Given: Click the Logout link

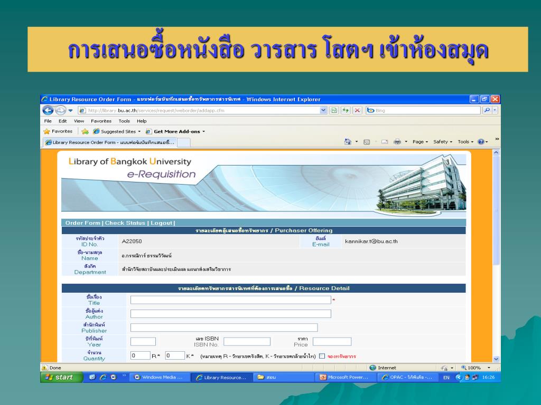Looking at the screenshot, I should pos(161,223).
